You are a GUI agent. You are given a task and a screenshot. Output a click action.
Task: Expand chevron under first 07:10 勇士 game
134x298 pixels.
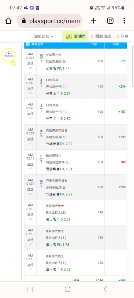point(30,219)
